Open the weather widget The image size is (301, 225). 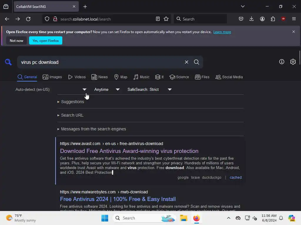click(x=21, y=218)
